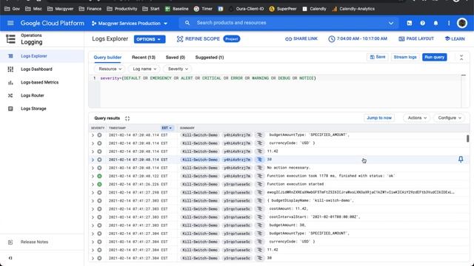Collapse the query editor pane
The width and height of the screenshot is (474, 266).
[x=461, y=58]
